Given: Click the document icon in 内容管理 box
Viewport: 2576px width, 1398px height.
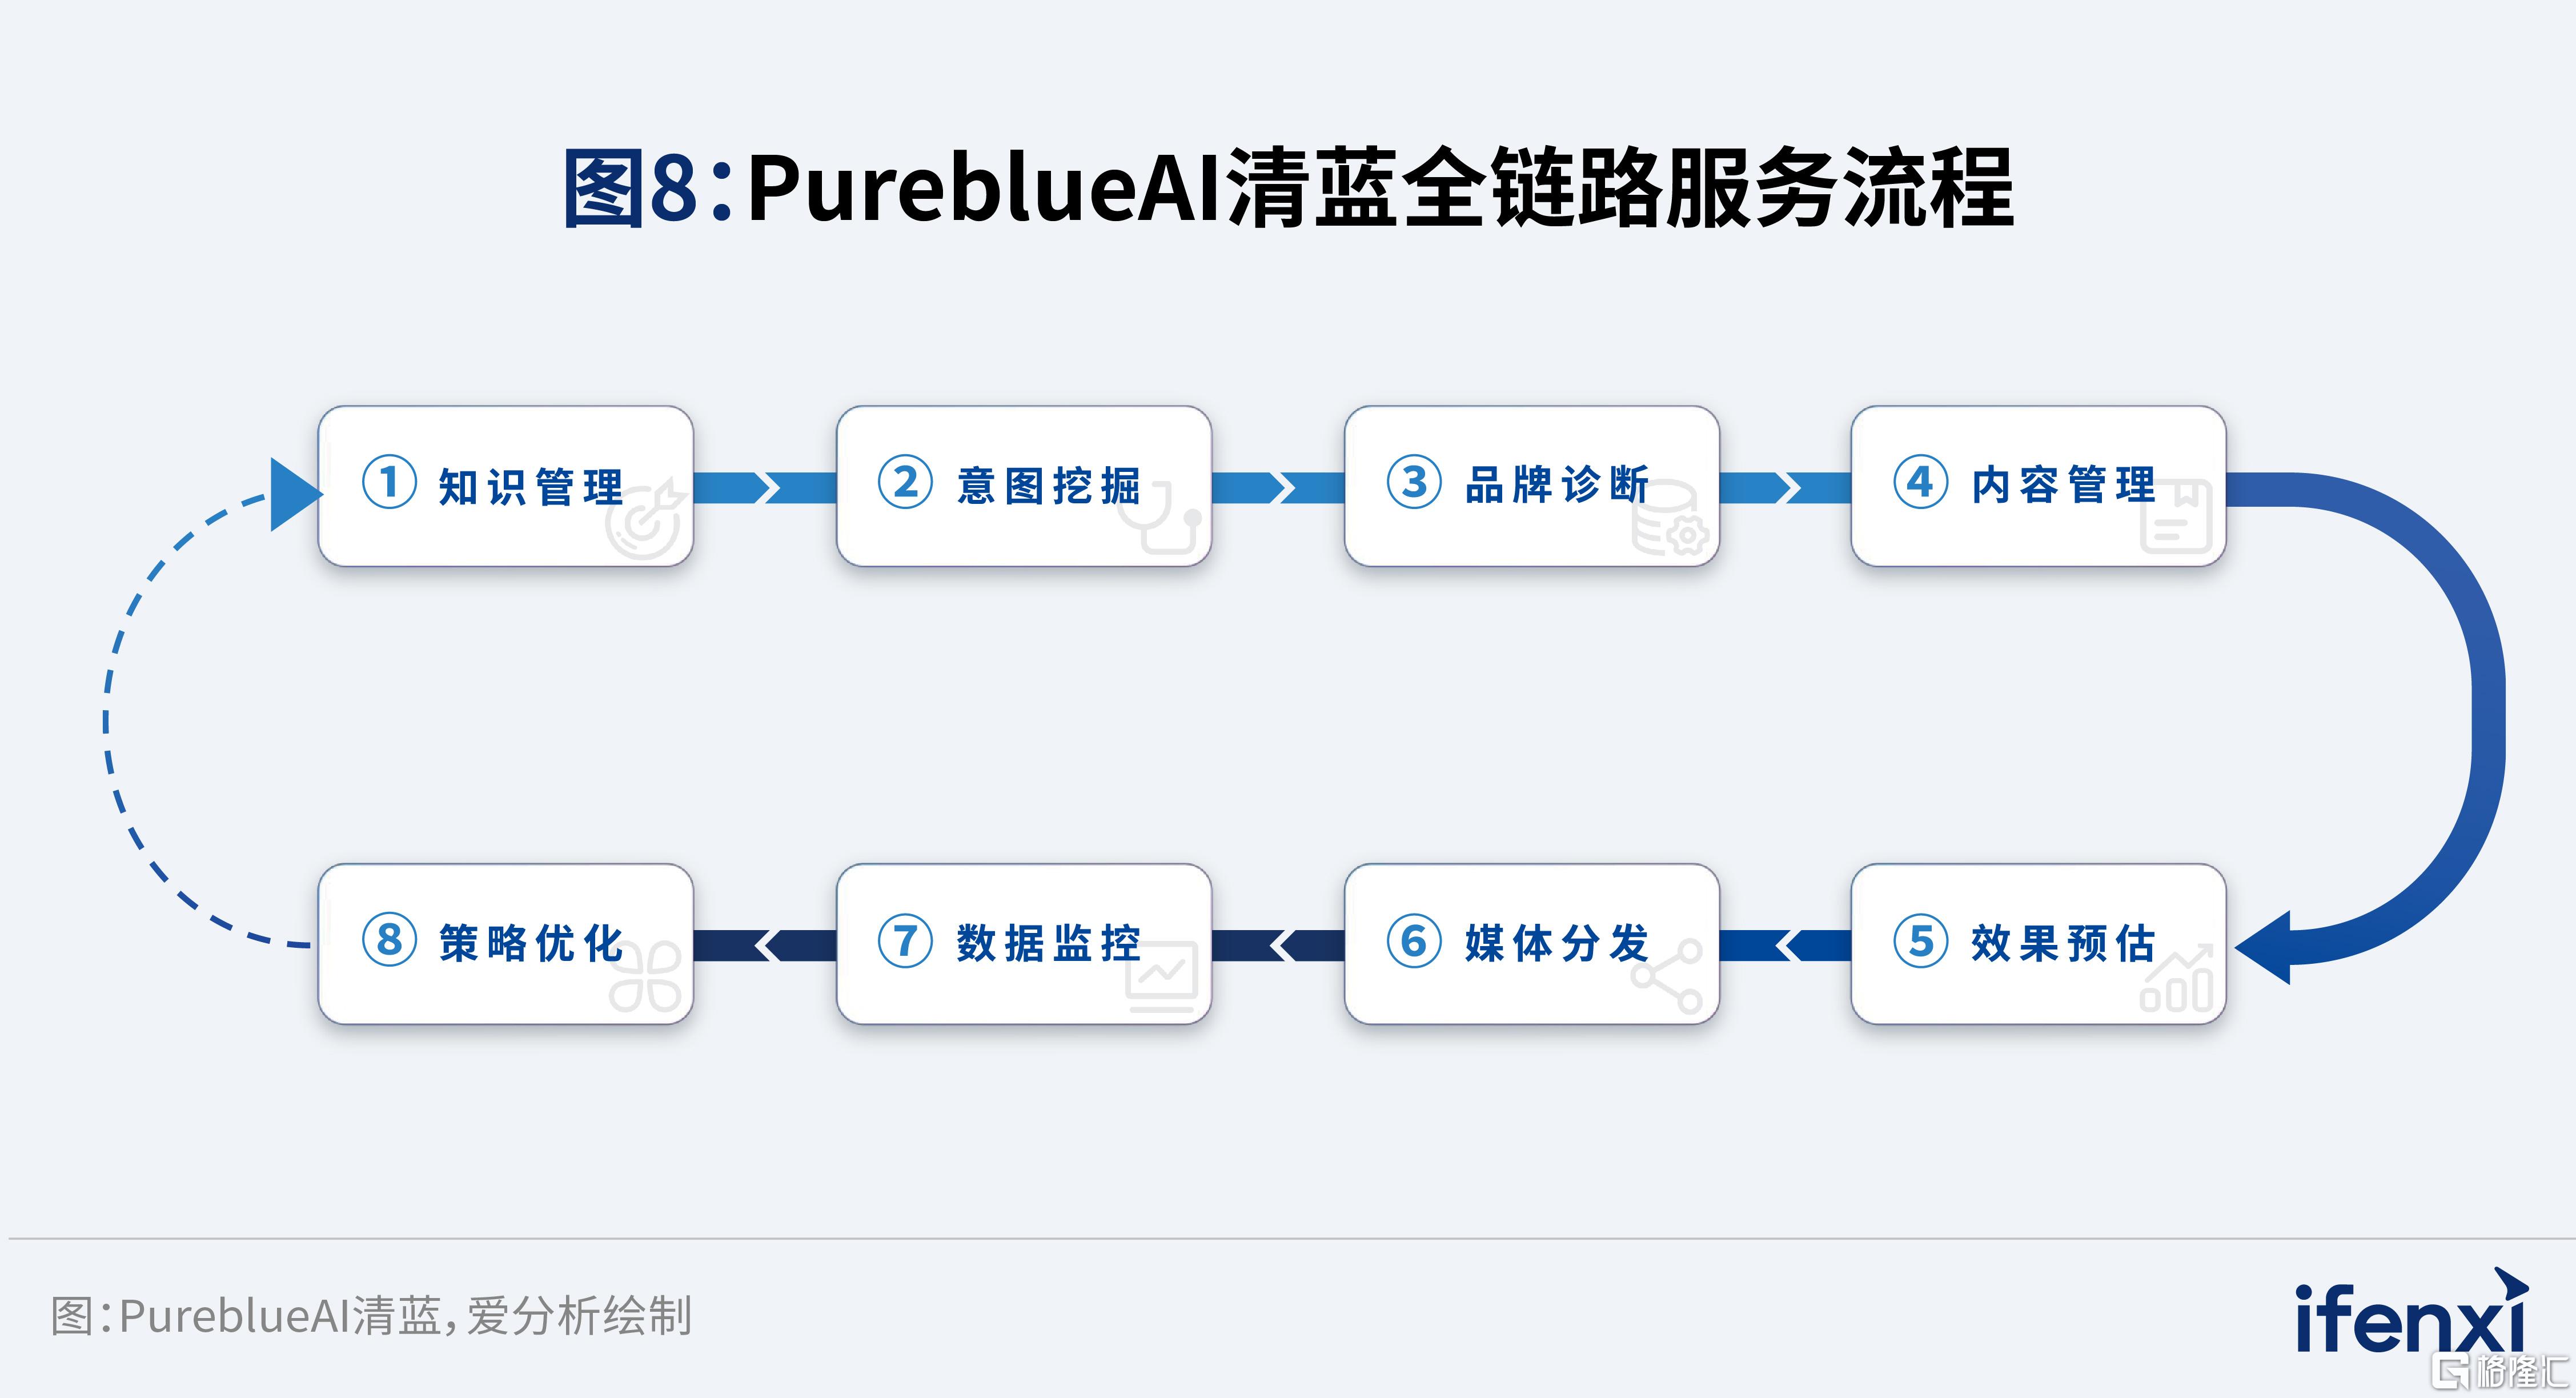Looking at the screenshot, I should (x=2175, y=516).
